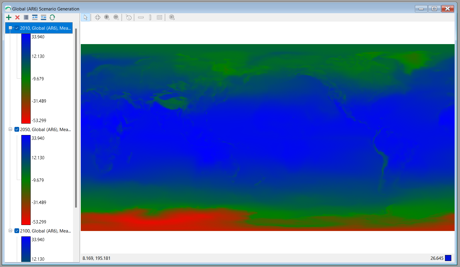Image resolution: width=460 pixels, height=267 pixels.
Task: Uncheck the 2050 Global (AR6) layer checkbox
Action: point(17,129)
